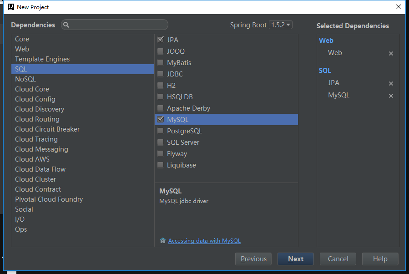
Task: Enable Apache Derby checkbox
Action: (x=161, y=108)
